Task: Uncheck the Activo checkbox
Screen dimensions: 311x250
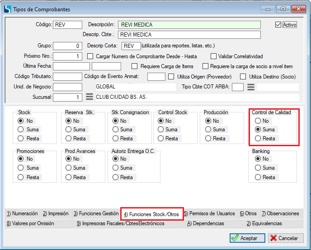Action: (x=278, y=25)
